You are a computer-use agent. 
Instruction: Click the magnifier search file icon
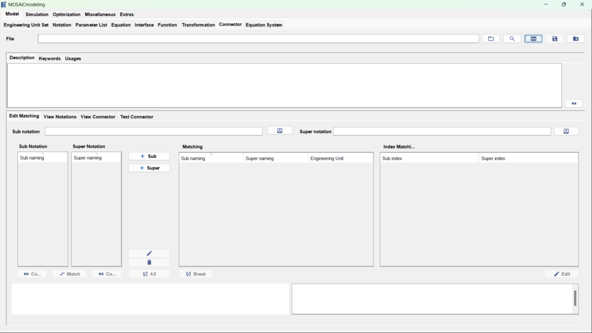pyautogui.click(x=512, y=39)
